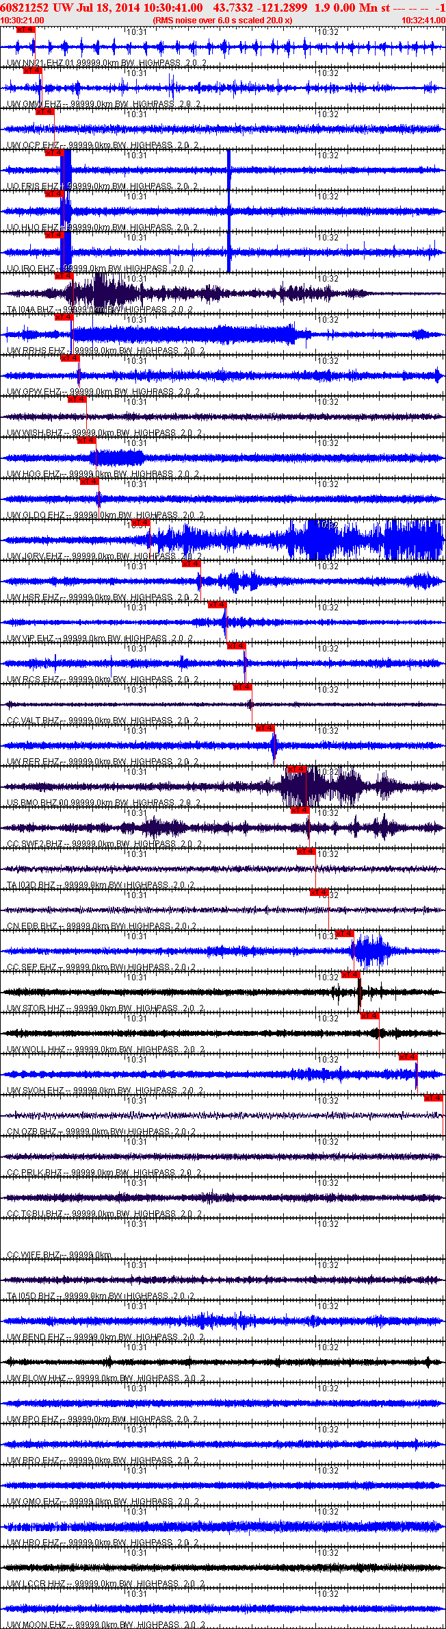Click station label UW GMW EHZ
This screenshot has width=446, height=1629.
click(x=34, y=104)
